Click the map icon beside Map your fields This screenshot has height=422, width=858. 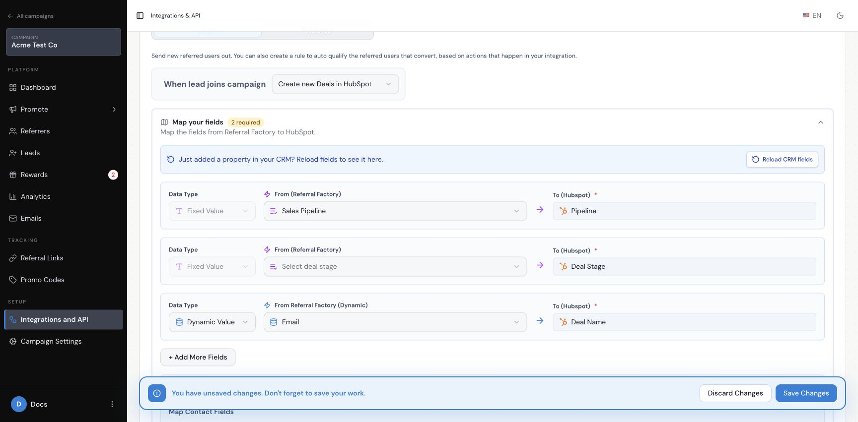164,122
